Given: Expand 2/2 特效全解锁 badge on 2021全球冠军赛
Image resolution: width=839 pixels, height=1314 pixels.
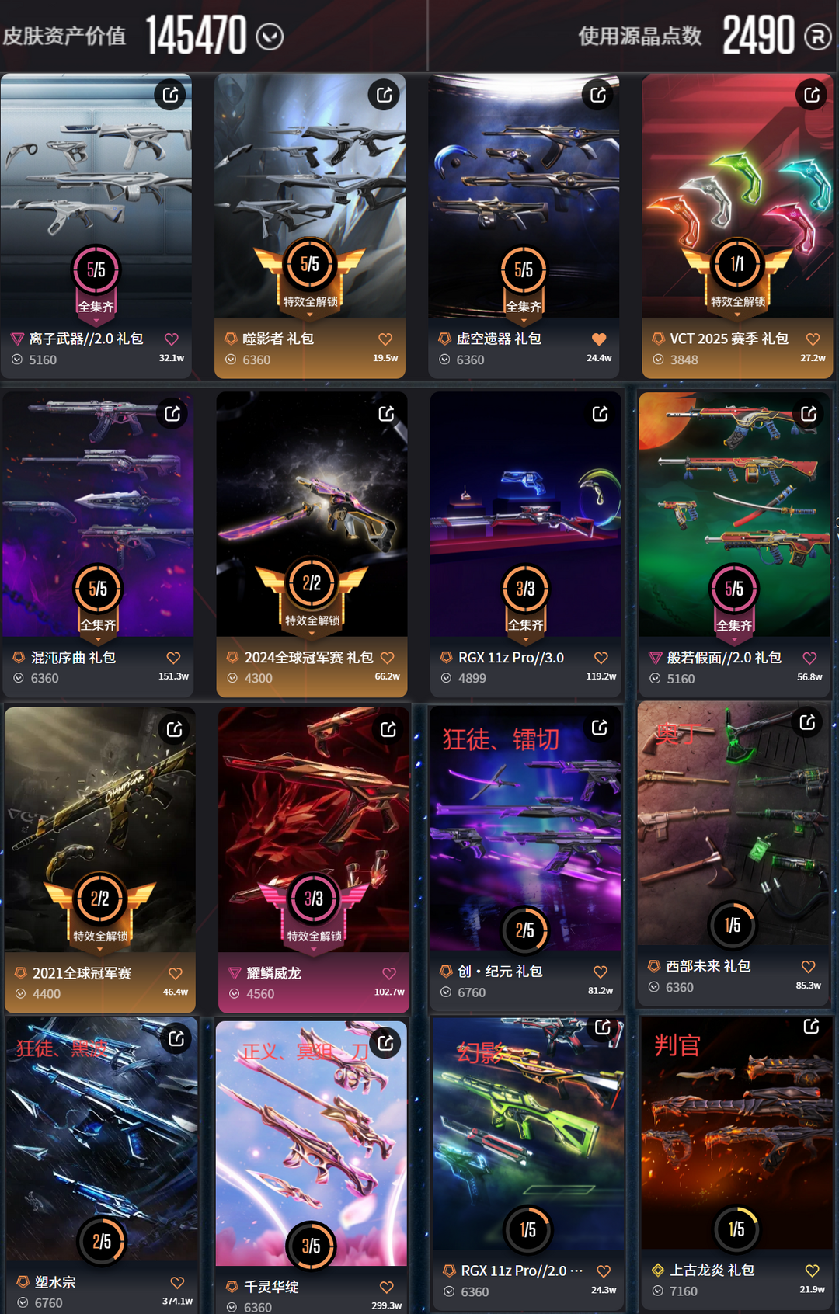Looking at the screenshot, I should click(x=100, y=910).
